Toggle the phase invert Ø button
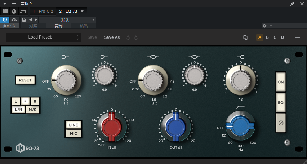Viewport: 307px width, 164px height. [281, 123]
